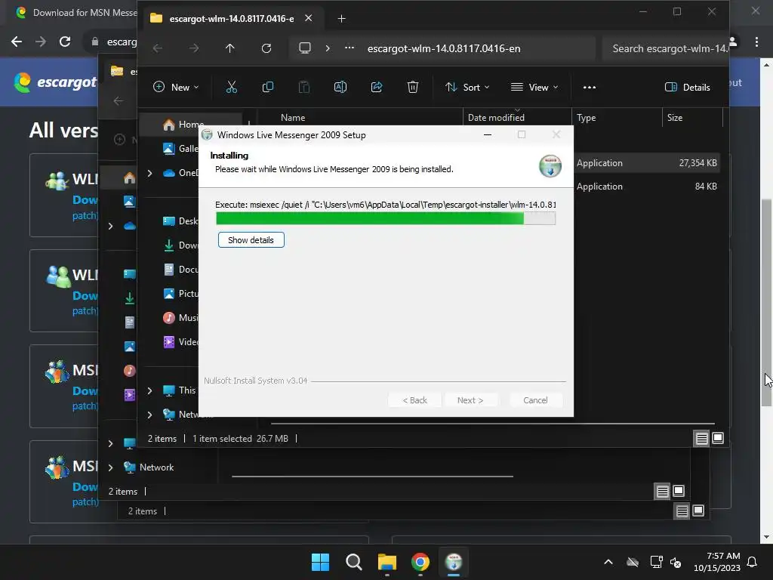Select the escargot-wlm-14.0.8117.0416-e tab
This screenshot has height=580, width=773.
pos(232,19)
